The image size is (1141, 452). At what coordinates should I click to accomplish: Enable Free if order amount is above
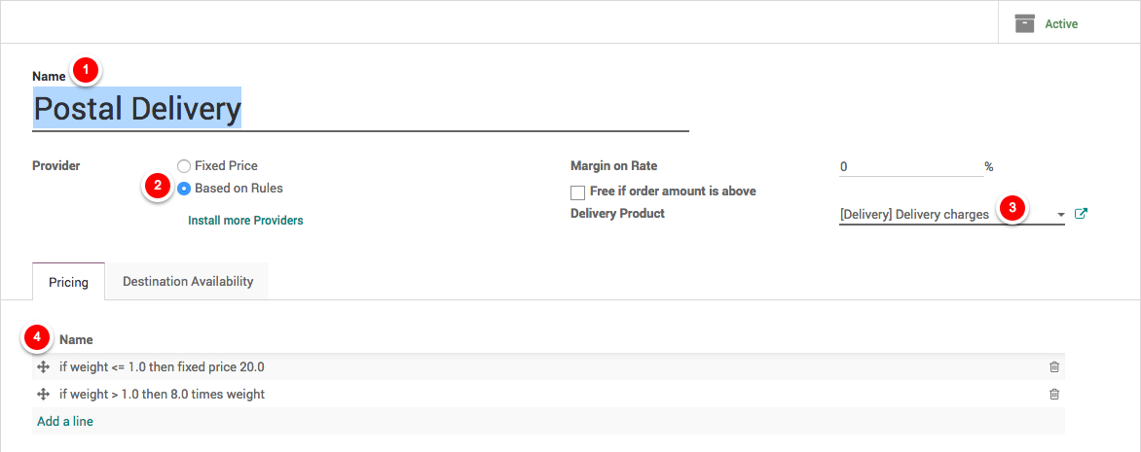coord(578,191)
